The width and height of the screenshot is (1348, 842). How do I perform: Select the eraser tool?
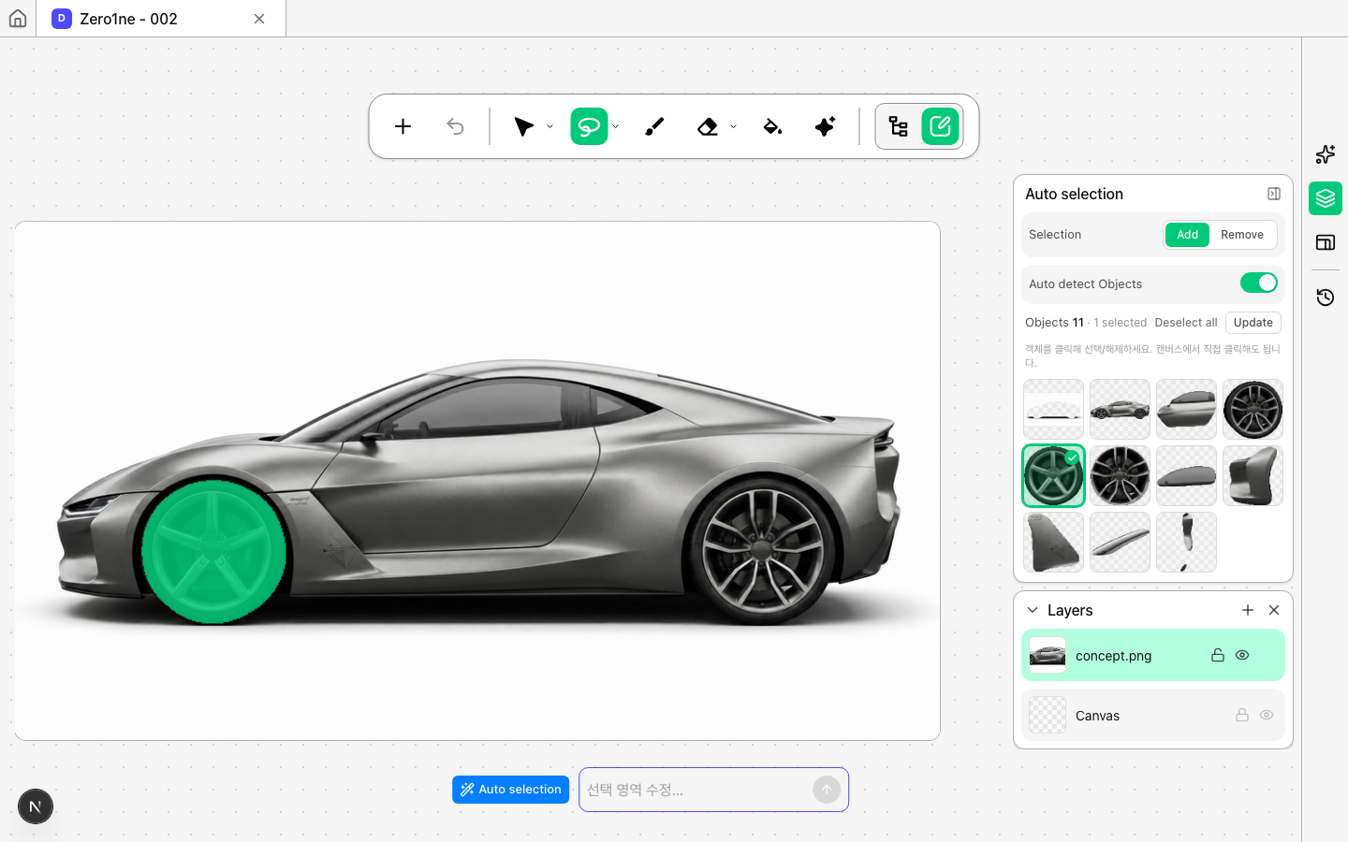coord(708,126)
